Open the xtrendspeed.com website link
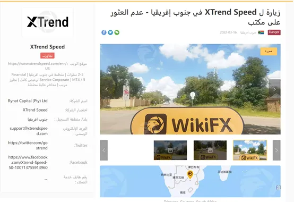The height and width of the screenshot is (202, 294). coord(37,66)
